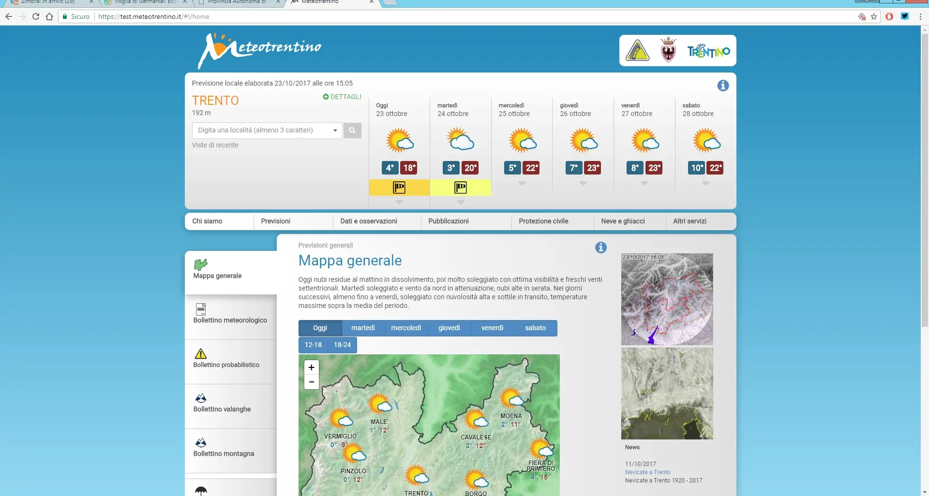Select the Oggi map tab
This screenshot has height=496, width=929.
click(x=320, y=328)
